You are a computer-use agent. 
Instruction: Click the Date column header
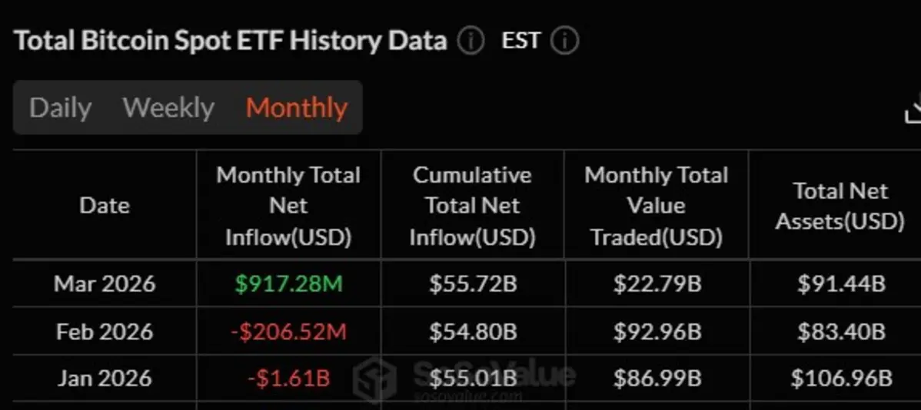click(105, 205)
